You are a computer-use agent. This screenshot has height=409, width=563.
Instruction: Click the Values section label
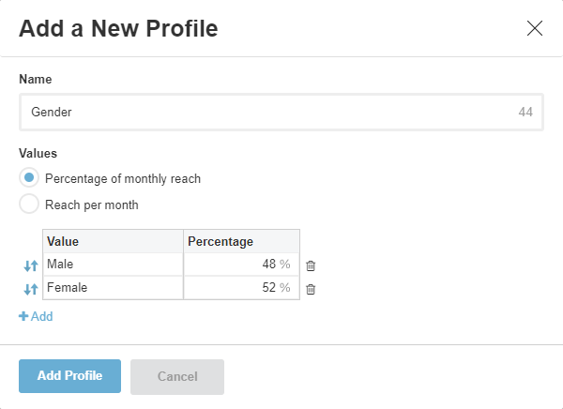(x=38, y=153)
